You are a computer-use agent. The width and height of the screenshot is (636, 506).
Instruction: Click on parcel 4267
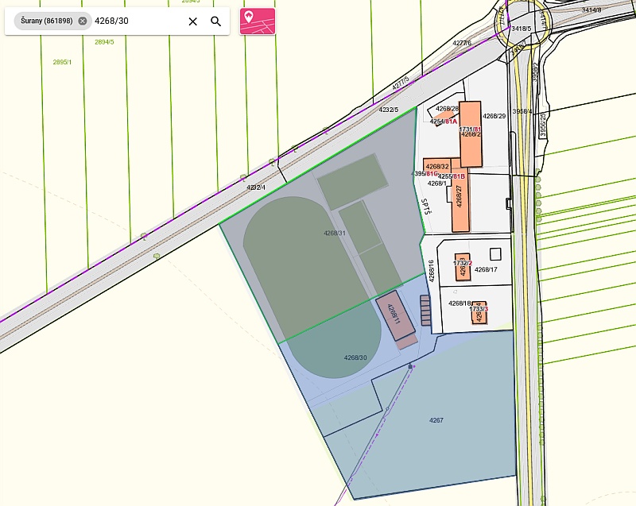point(436,420)
